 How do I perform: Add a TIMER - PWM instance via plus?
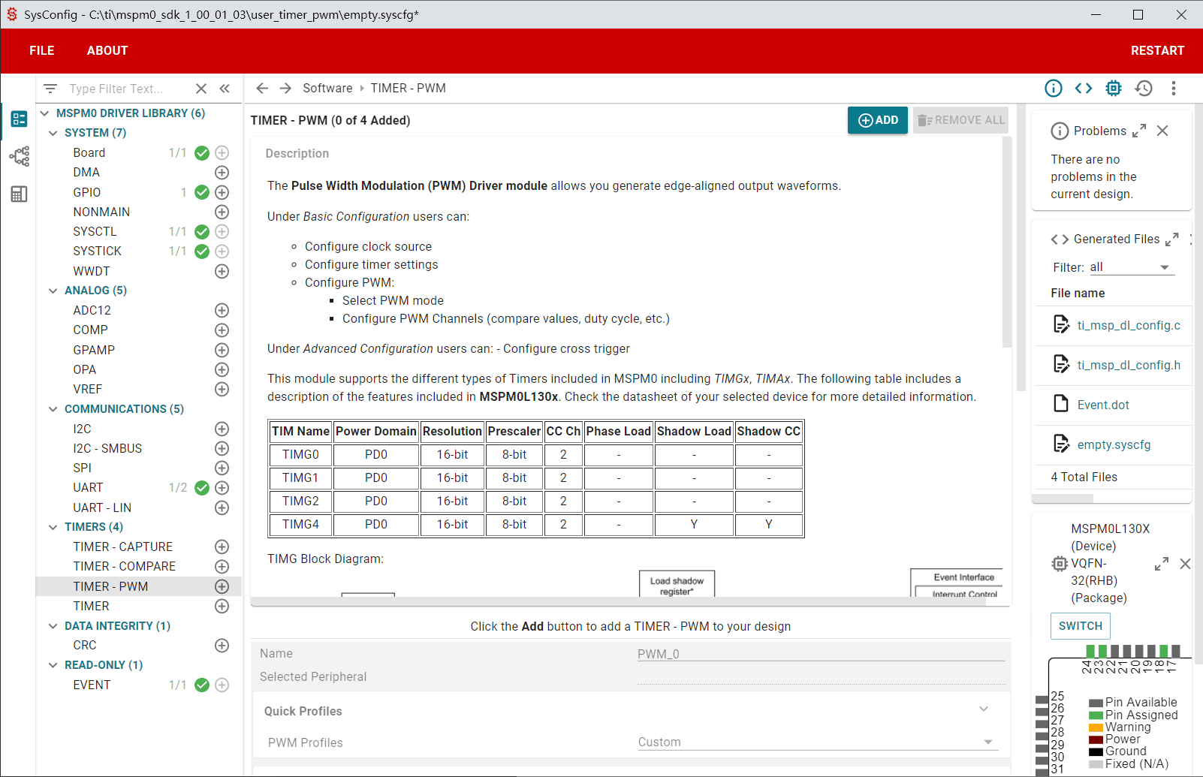coord(222,586)
